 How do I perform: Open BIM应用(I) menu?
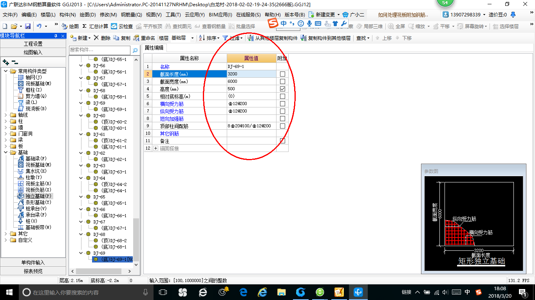coord(221,15)
